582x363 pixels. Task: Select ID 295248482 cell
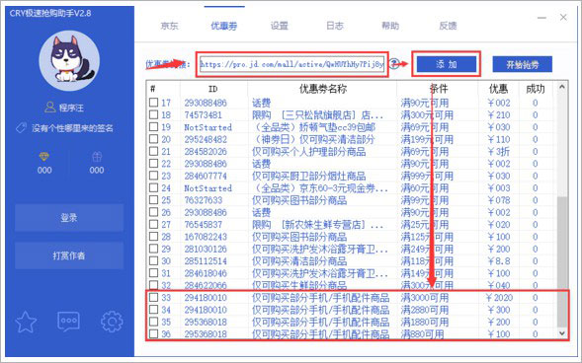click(206, 139)
